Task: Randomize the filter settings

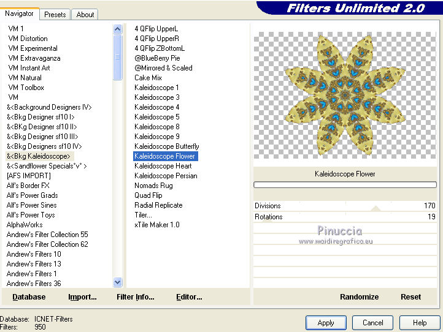Action: coord(359,296)
